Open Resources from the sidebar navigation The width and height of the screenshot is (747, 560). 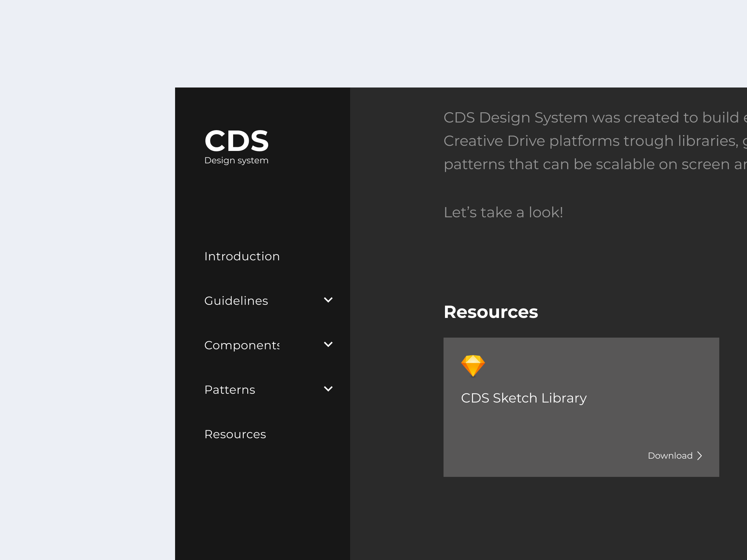click(235, 434)
